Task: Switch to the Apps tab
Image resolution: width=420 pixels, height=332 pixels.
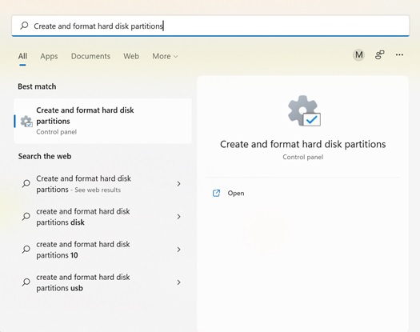Action: (x=49, y=56)
